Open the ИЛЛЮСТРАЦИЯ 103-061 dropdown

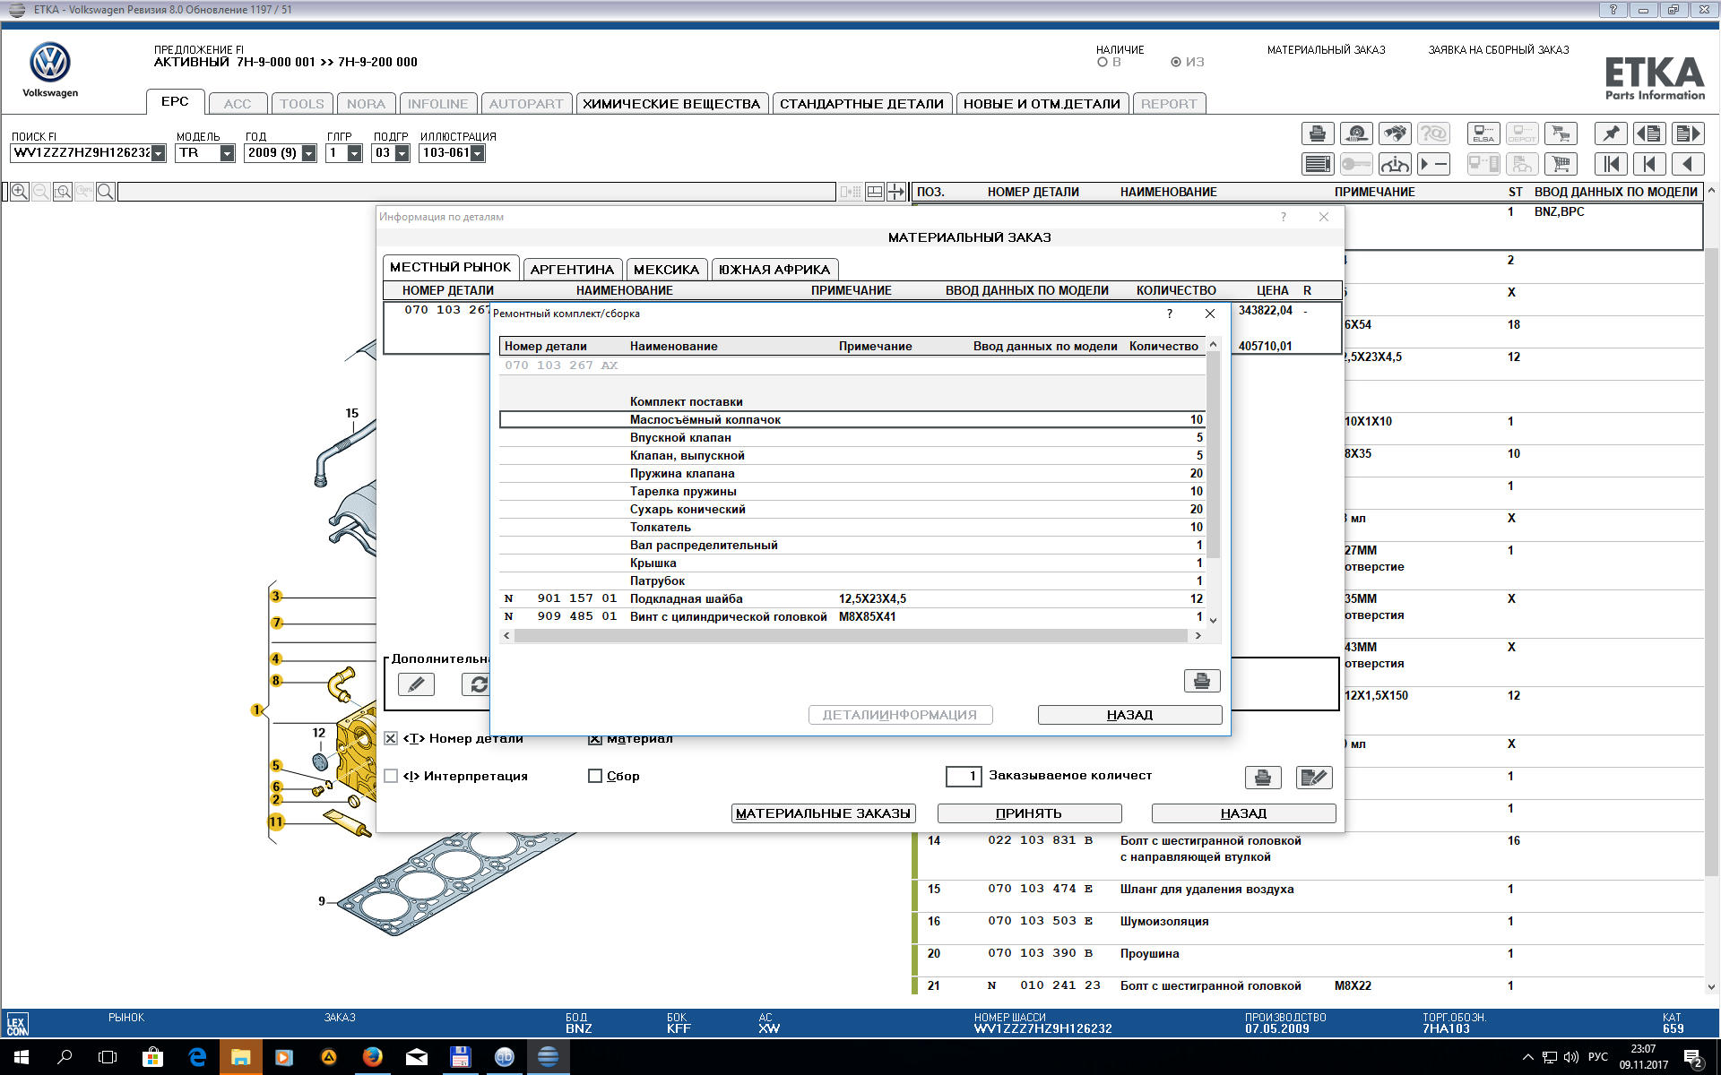[x=478, y=153]
